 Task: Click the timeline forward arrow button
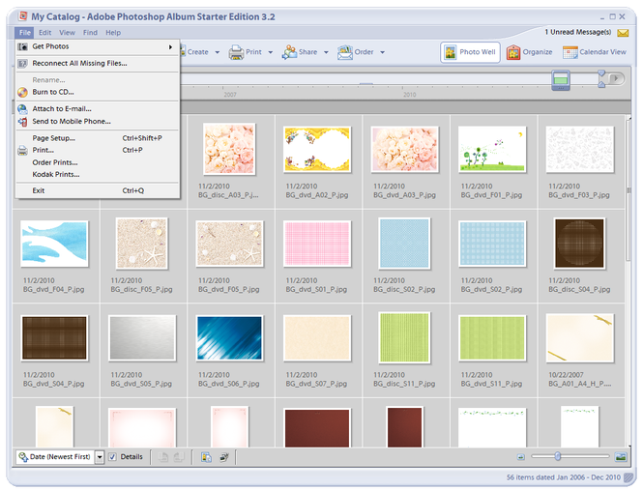[616, 78]
